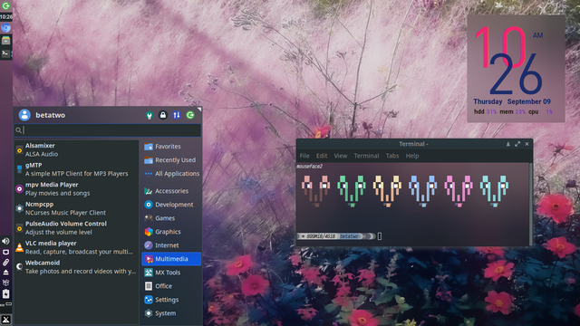Screen dimensions: 580x326
Task: Open the Terminal window Help menu
Action: pos(412,156)
